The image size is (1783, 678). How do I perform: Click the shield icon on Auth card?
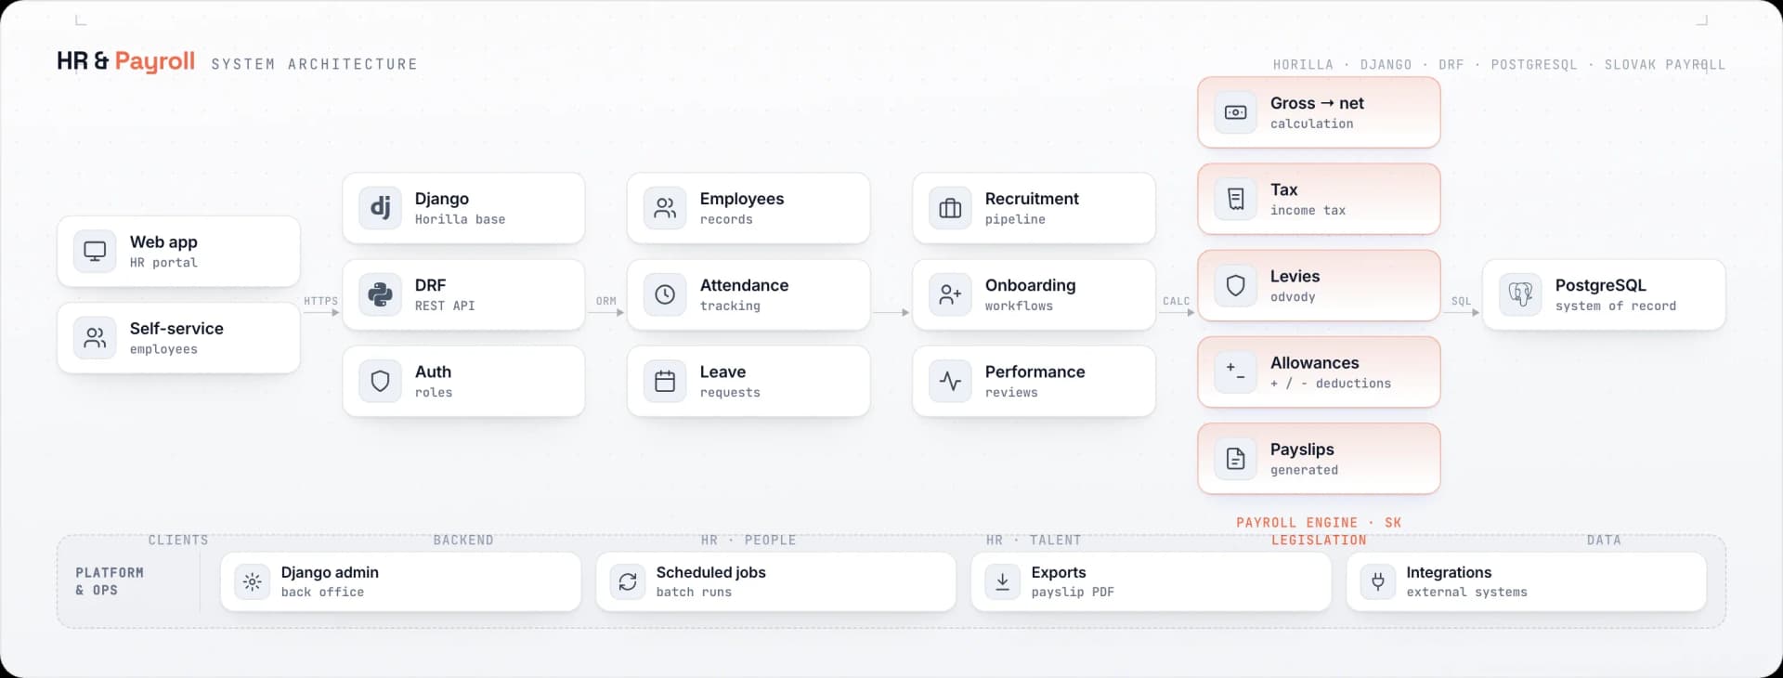click(380, 381)
